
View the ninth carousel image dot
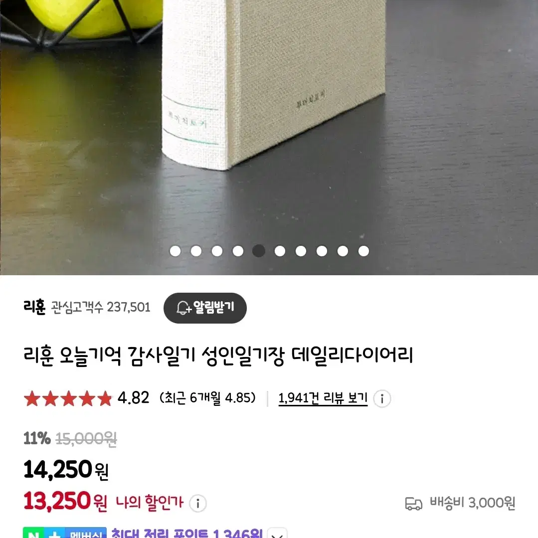pos(343,251)
